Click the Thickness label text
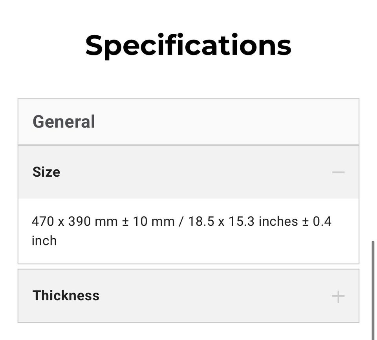This screenshot has width=377, height=340. click(x=66, y=296)
